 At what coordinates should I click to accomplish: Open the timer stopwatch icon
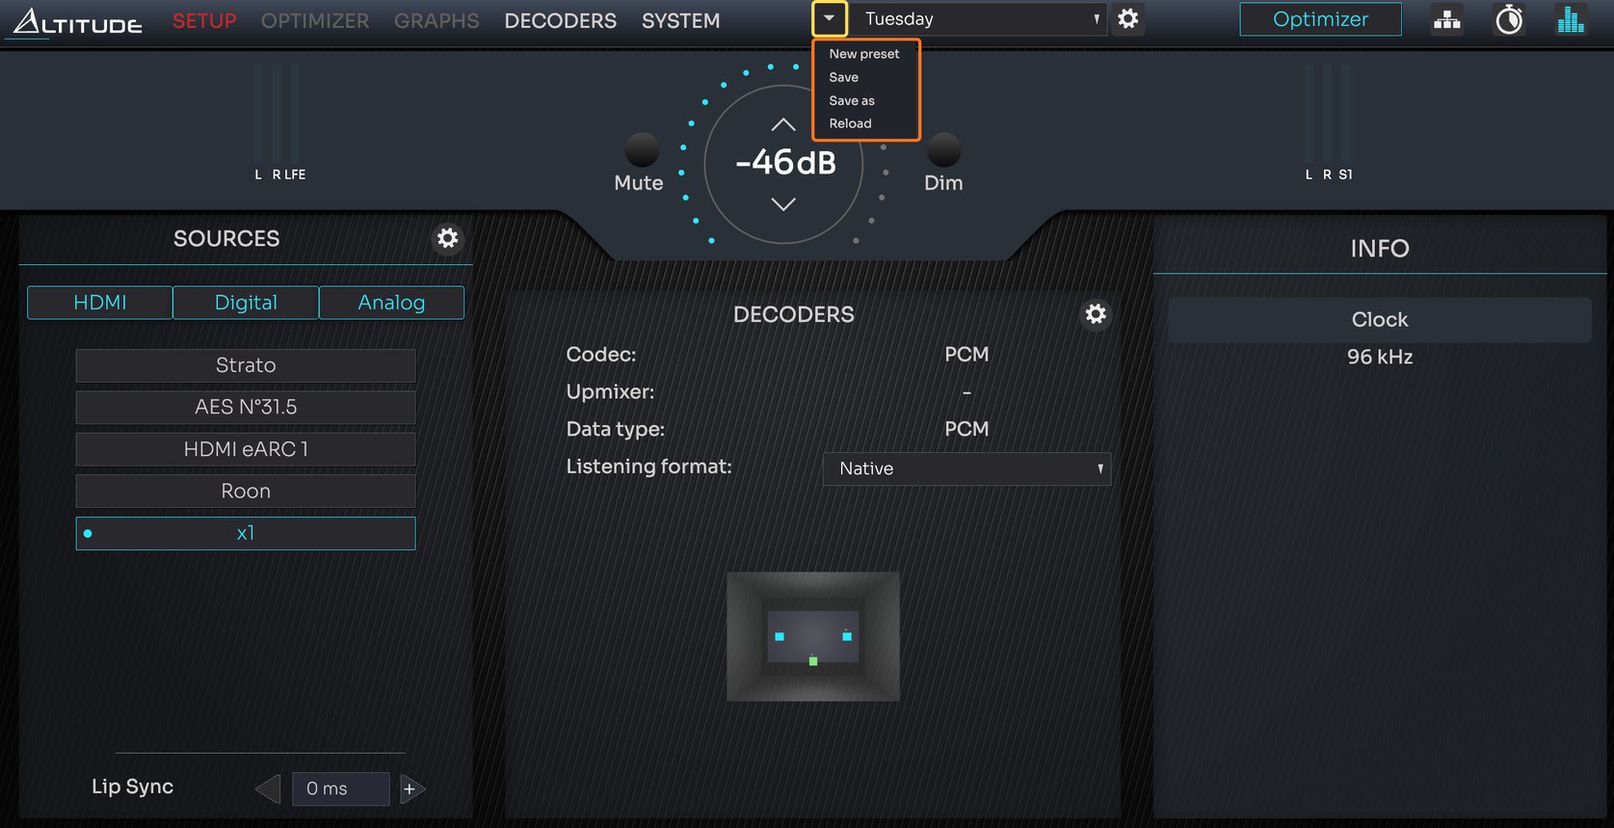click(1509, 19)
